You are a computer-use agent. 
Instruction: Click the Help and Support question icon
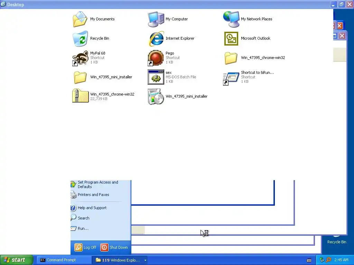click(73, 208)
